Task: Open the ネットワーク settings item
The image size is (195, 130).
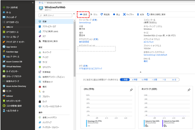Action: (x=54, y=52)
